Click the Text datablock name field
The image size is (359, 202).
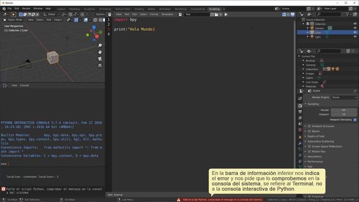(x=197, y=15)
